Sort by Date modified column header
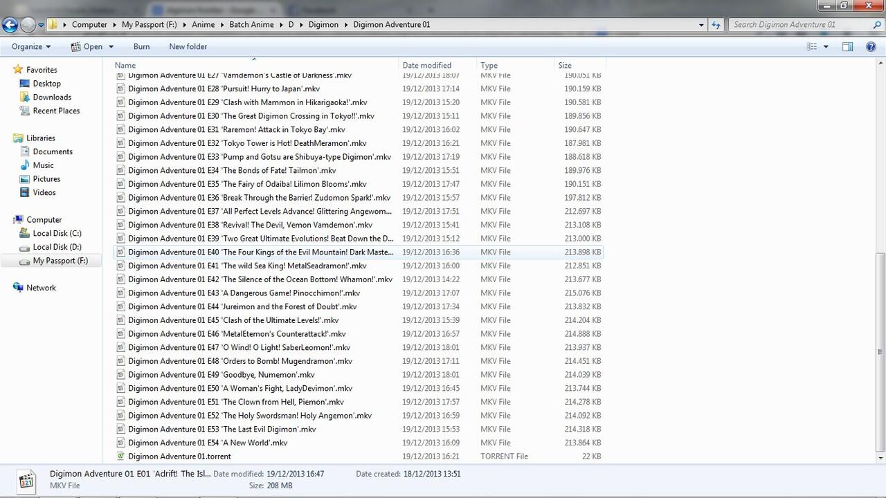Image resolution: width=886 pixels, height=498 pixels. tap(437, 65)
